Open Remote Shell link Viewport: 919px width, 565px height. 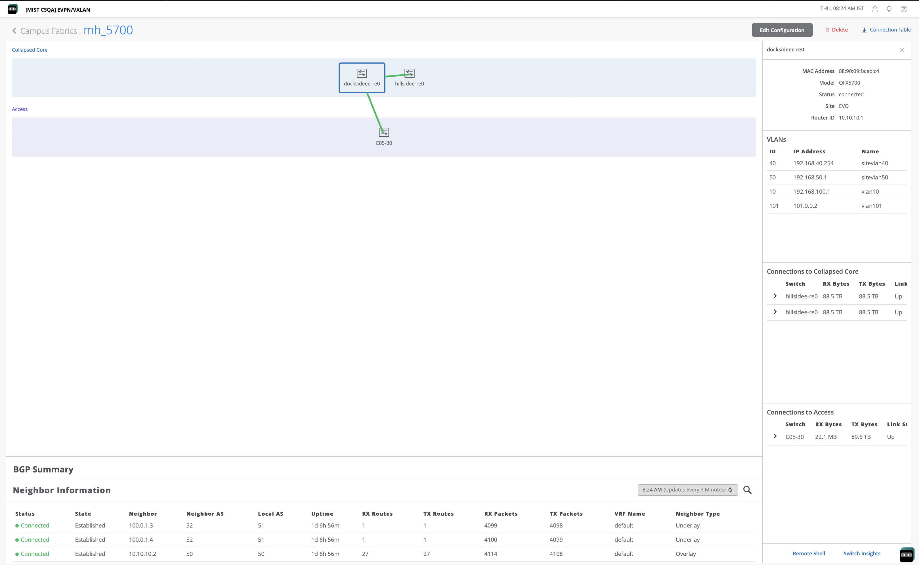[809, 553]
